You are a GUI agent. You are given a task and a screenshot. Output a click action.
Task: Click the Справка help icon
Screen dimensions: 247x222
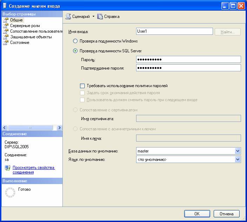pyautogui.click(x=100, y=17)
